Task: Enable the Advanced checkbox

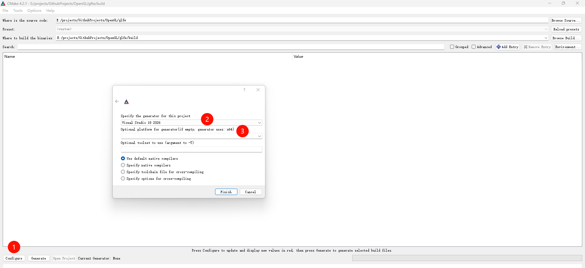Action: [474, 47]
